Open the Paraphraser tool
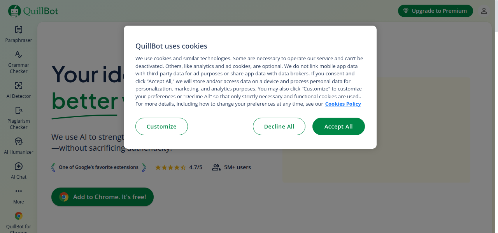498x233 pixels. point(18,33)
